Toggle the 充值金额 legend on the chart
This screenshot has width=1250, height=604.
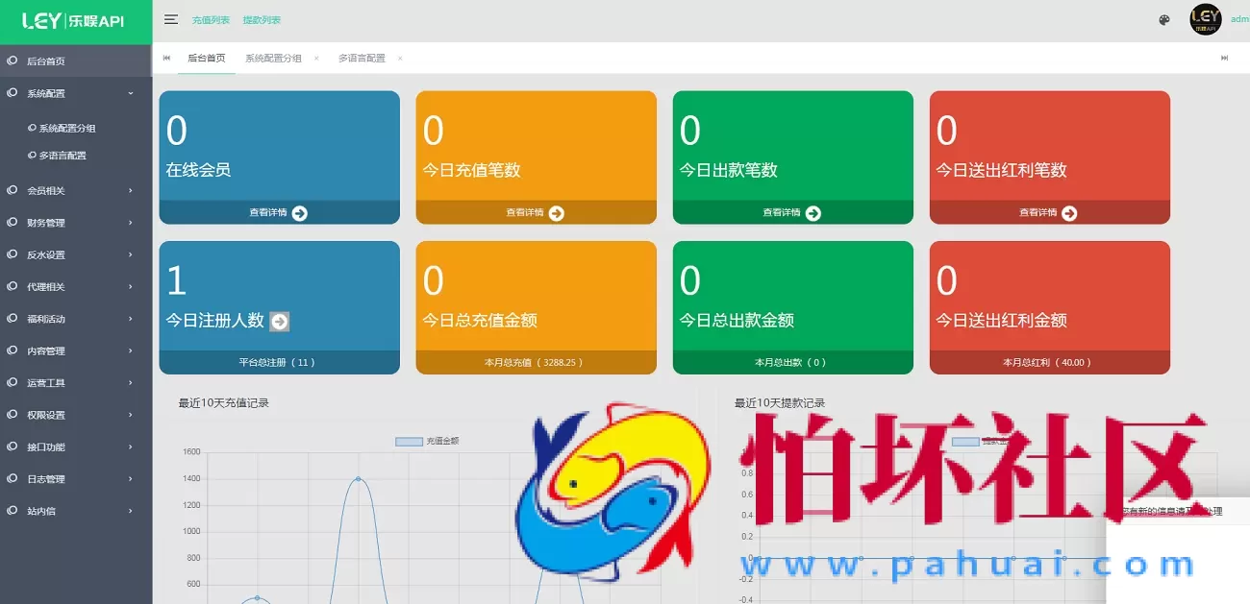[x=427, y=441]
